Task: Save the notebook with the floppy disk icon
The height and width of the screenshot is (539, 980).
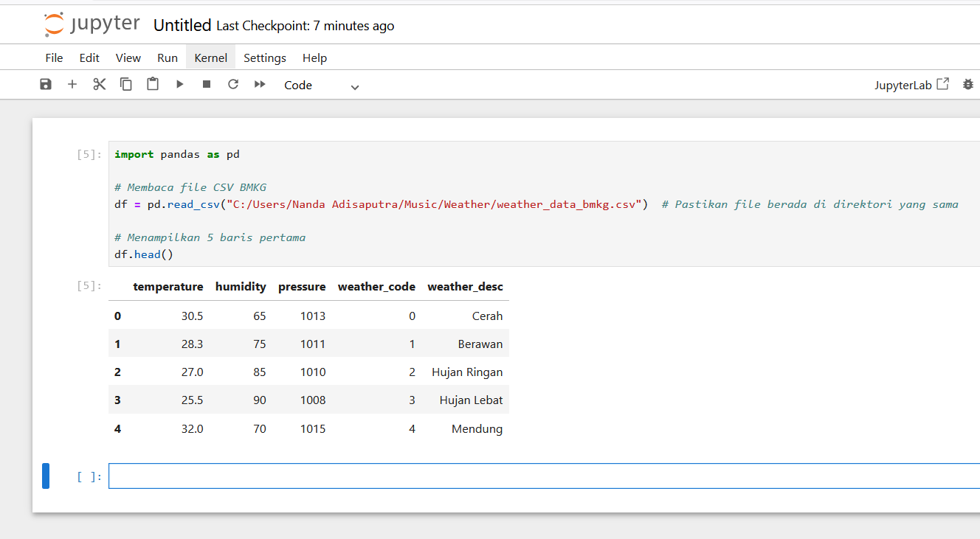Action: click(46, 85)
